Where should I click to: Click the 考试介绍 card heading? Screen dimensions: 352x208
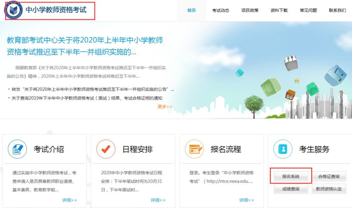click(x=49, y=149)
